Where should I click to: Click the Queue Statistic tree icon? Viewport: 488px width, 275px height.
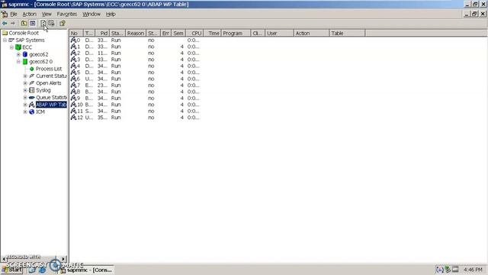tap(32, 98)
